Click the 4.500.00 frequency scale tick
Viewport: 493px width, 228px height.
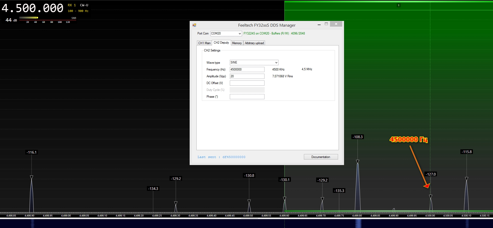coord(430,216)
